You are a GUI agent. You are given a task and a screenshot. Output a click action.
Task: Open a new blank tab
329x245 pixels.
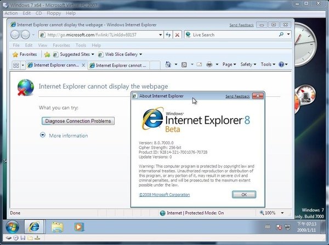click(155, 66)
